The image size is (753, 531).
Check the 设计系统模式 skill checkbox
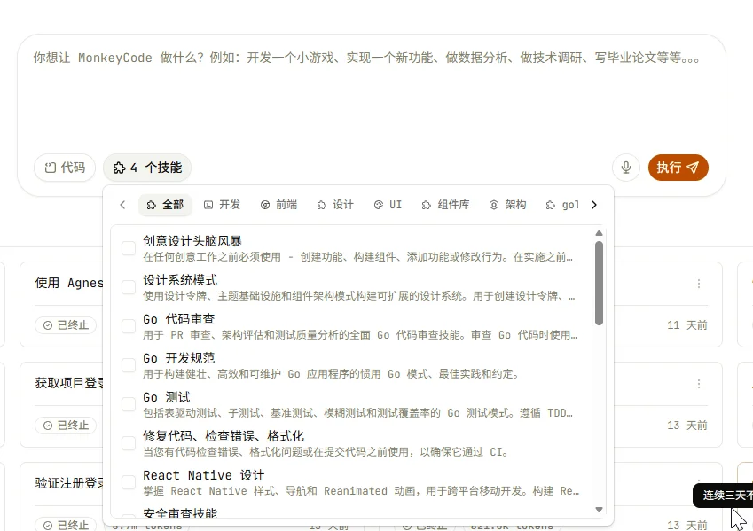[129, 287]
